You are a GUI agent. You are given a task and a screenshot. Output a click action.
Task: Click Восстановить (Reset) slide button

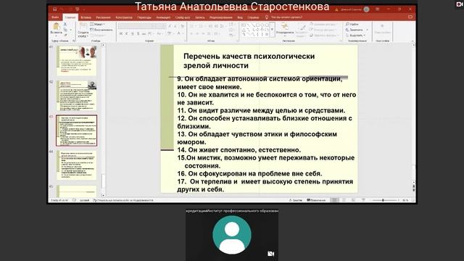[101, 30]
